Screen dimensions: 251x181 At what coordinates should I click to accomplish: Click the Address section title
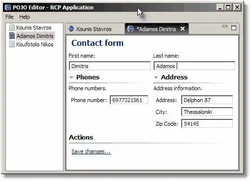[x=174, y=77]
